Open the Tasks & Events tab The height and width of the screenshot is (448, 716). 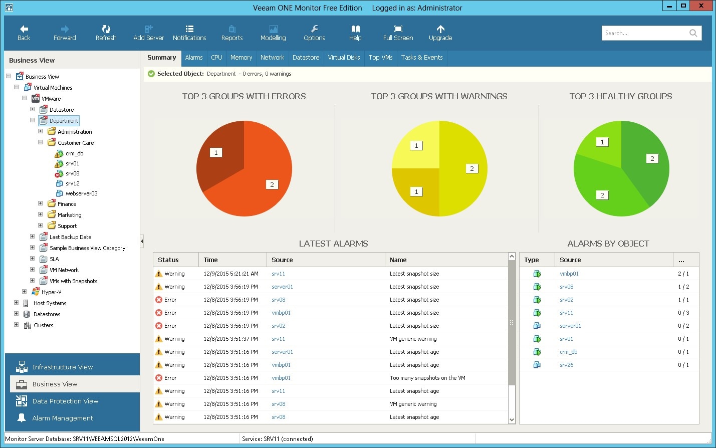(x=421, y=58)
